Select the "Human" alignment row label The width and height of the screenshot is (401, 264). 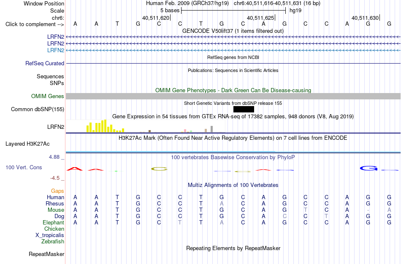tap(55, 197)
